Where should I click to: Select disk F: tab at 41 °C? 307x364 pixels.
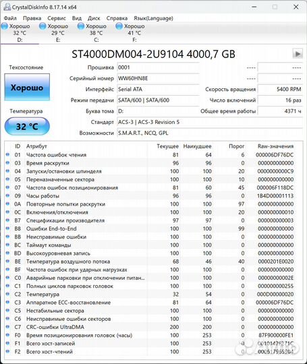[x=134, y=33]
